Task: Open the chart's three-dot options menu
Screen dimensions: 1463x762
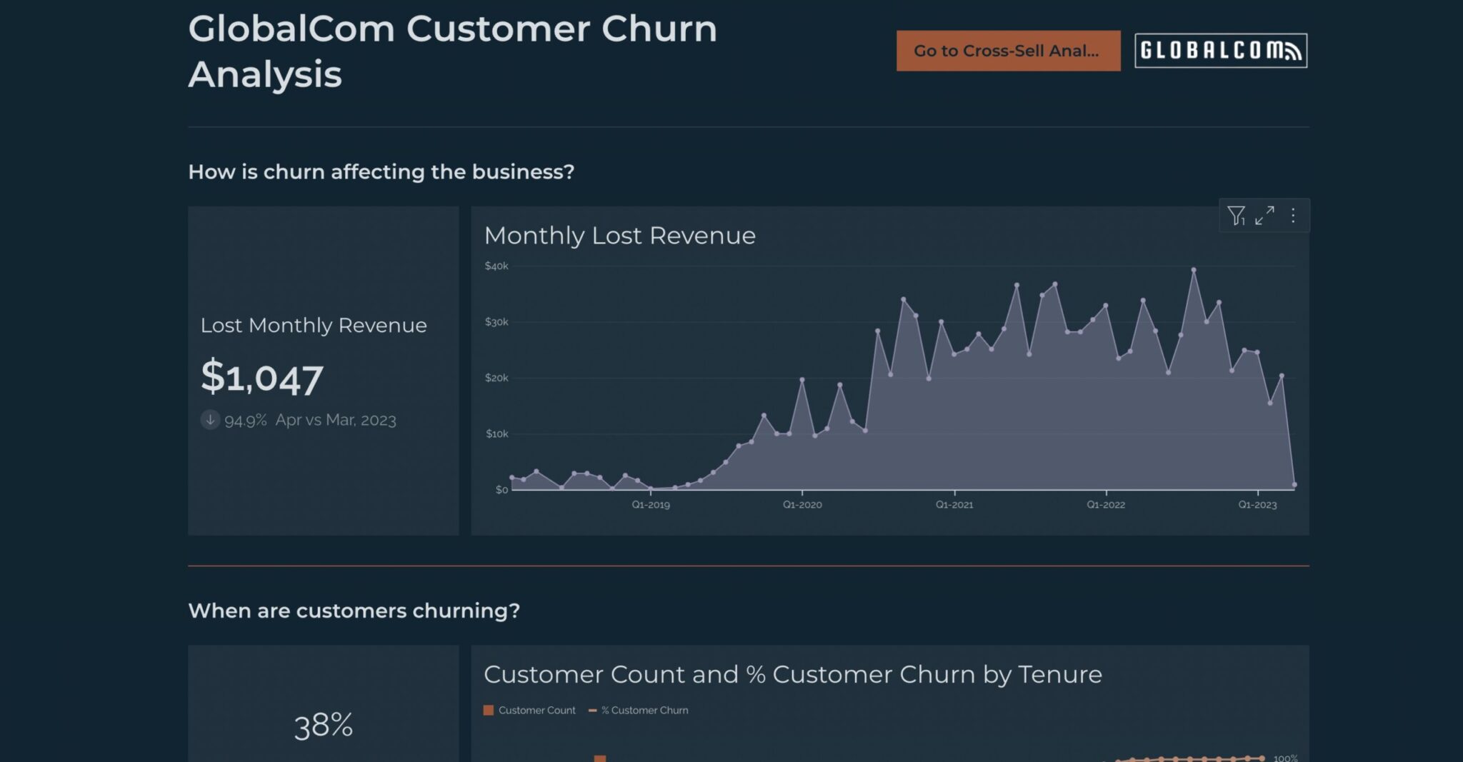Action: [x=1293, y=216]
